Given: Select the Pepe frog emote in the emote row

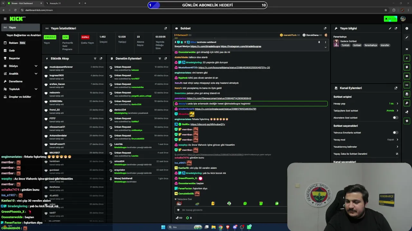Looking at the screenshot, I should 197,203.
